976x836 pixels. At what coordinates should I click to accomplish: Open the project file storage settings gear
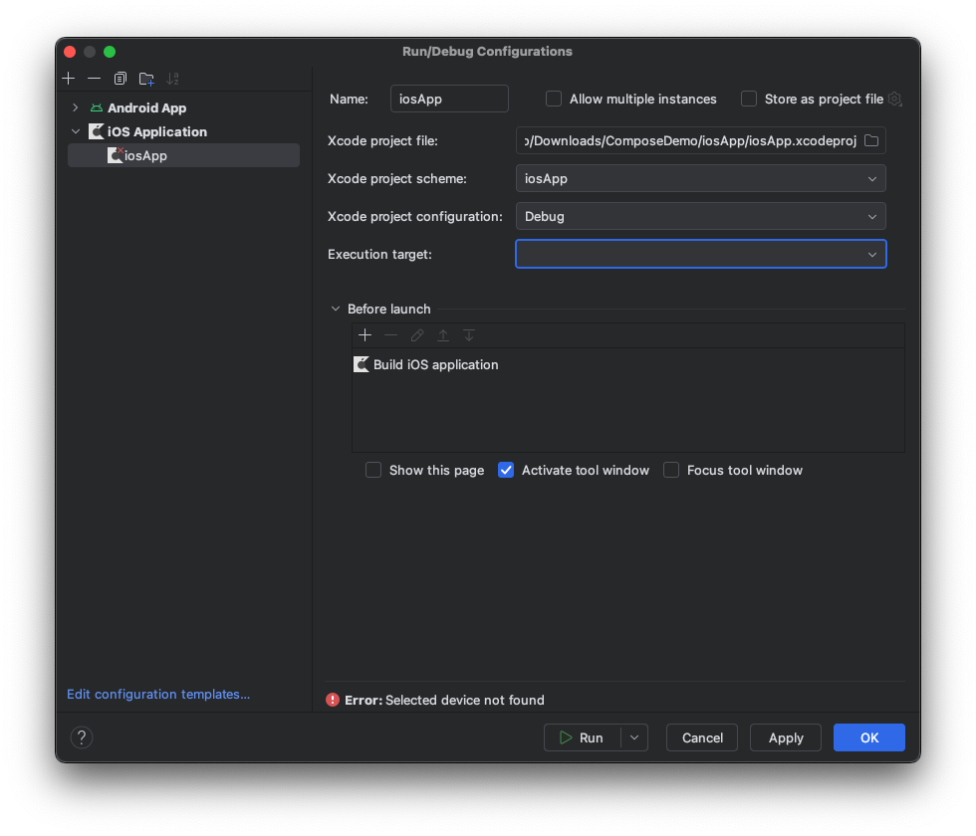pos(895,99)
